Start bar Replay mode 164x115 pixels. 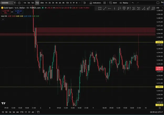click(124, 3)
